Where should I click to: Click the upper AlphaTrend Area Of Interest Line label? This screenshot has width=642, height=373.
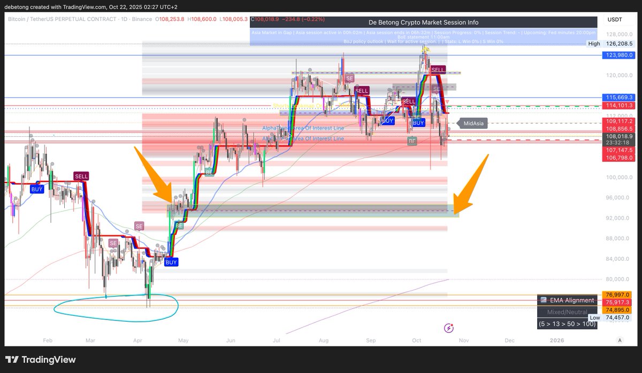click(303, 128)
